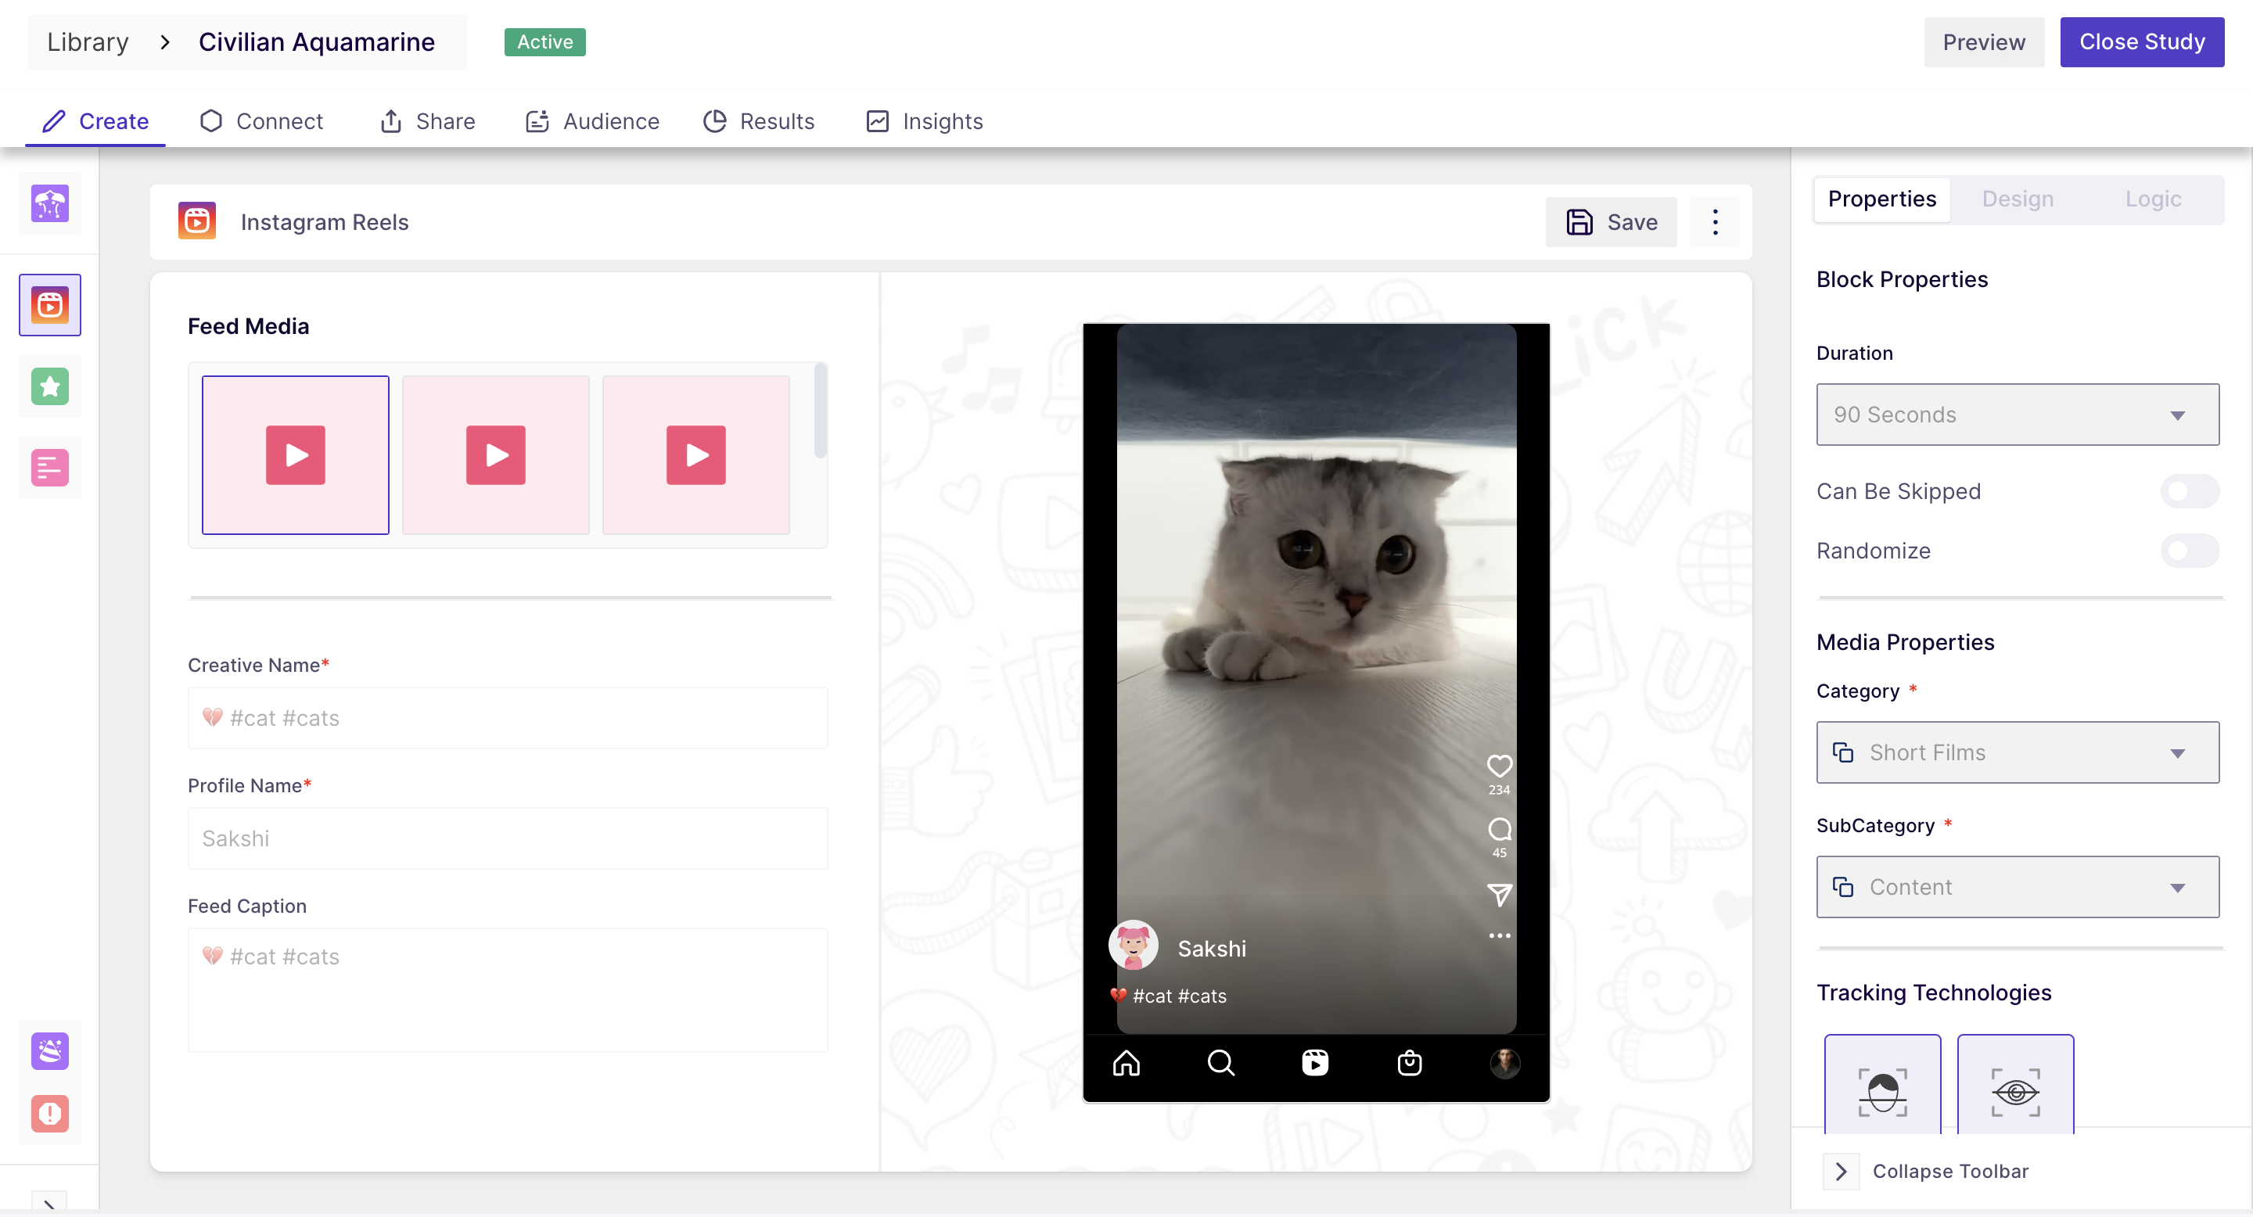Switch to the Connect tab
This screenshot has width=2253, height=1217.
pyautogui.click(x=261, y=121)
